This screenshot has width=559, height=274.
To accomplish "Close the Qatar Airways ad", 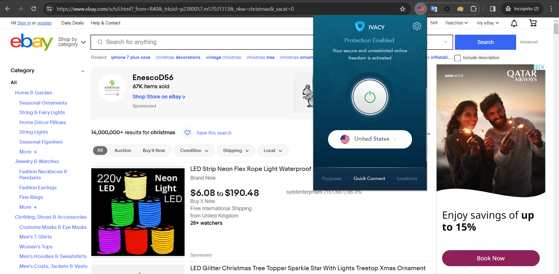I will coord(542,67).
